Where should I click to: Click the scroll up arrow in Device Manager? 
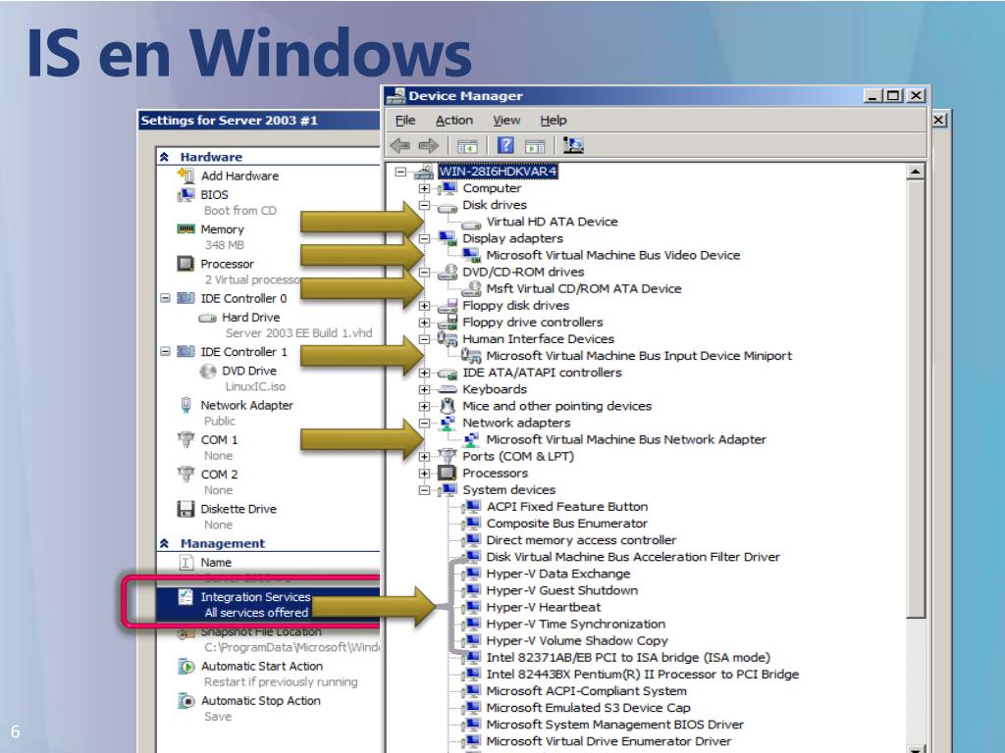tap(916, 172)
